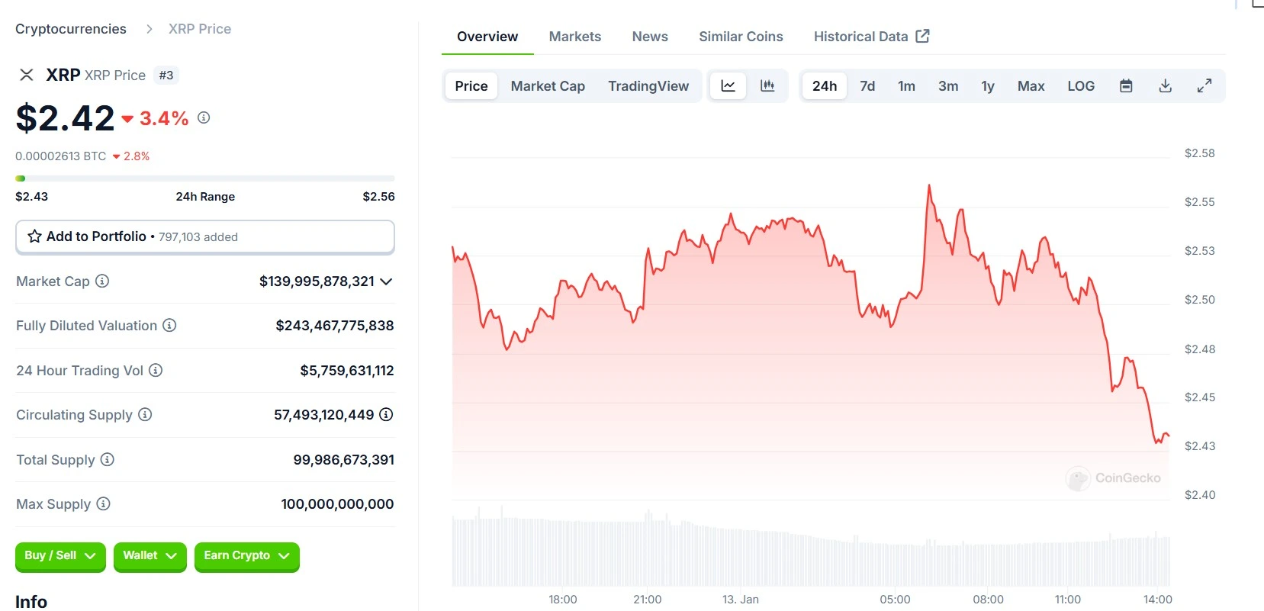Click 99,986,673,391 total supply value
The image size is (1264, 611).
[x=344, y=460]
